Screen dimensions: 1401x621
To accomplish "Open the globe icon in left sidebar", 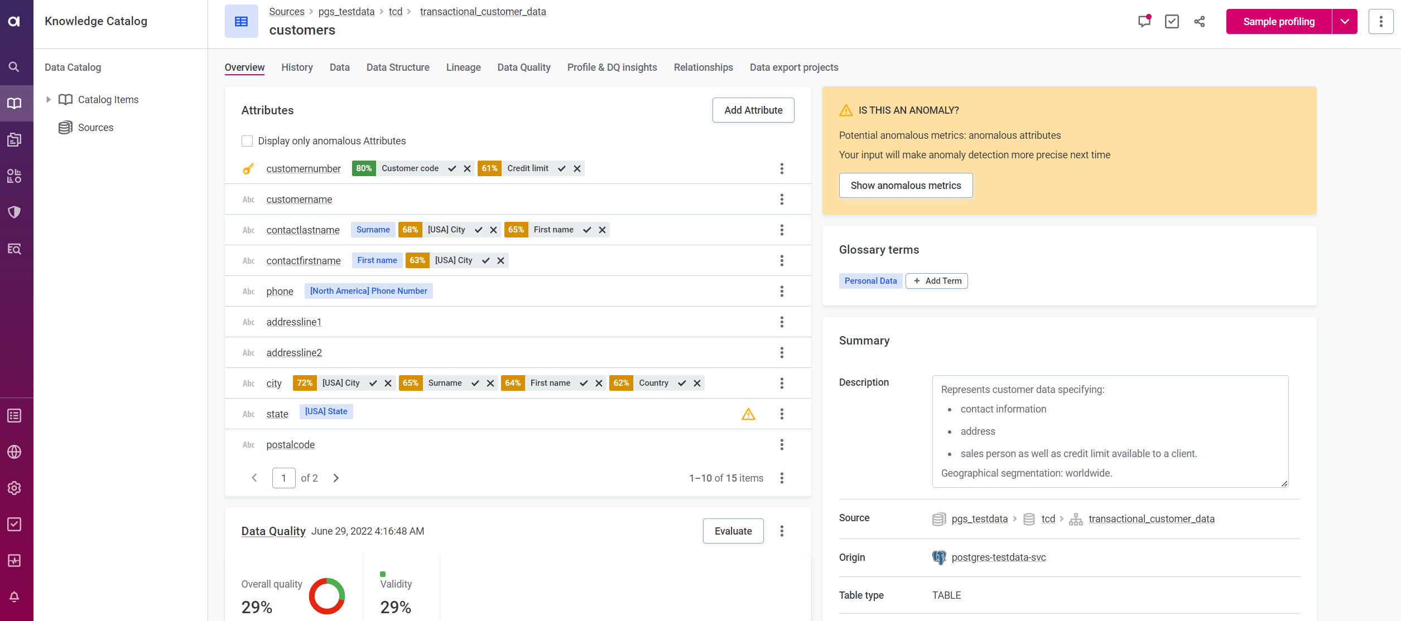I will pyautogui.click(x=14, y=452).
